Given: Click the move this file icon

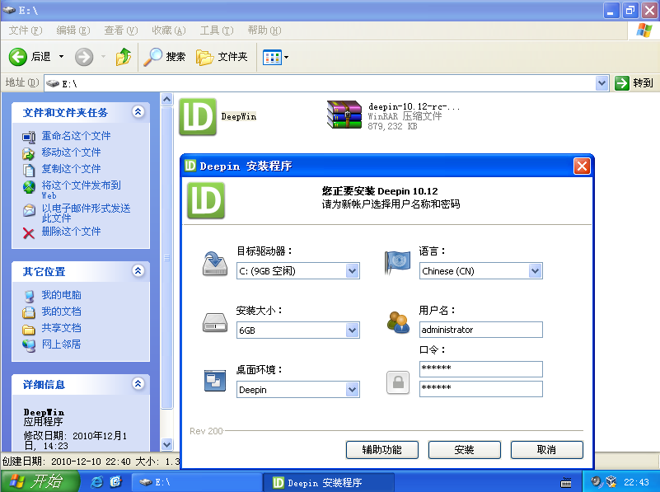Looking at the screenshot, I should coord(29,153).
